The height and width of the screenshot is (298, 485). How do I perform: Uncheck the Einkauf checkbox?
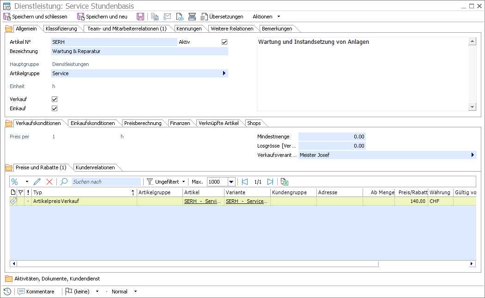pos(55,108)
